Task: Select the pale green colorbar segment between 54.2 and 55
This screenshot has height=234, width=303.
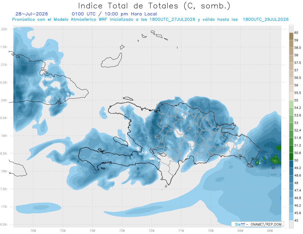Action: [x=291, y=104]
